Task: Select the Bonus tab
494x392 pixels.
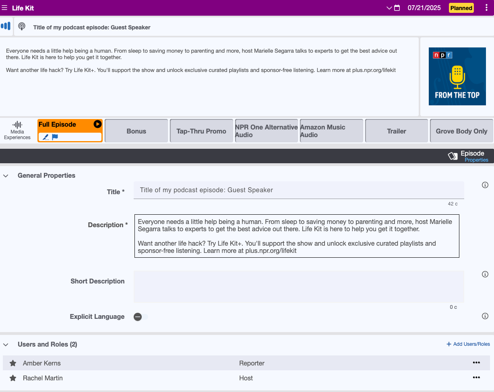Action: (136, 131)
